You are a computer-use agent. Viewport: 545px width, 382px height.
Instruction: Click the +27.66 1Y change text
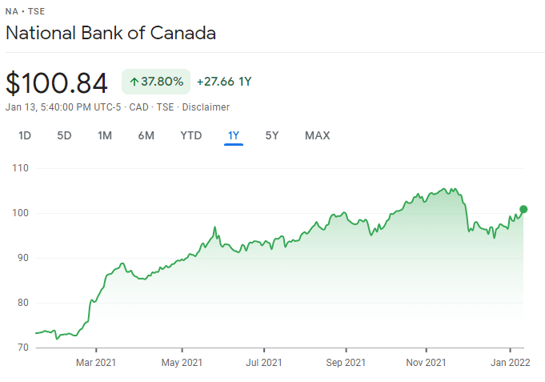[224, 82]
